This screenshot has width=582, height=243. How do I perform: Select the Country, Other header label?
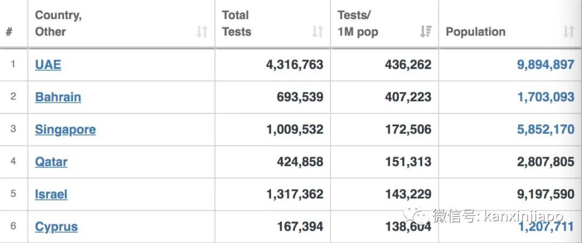(58, 24)
